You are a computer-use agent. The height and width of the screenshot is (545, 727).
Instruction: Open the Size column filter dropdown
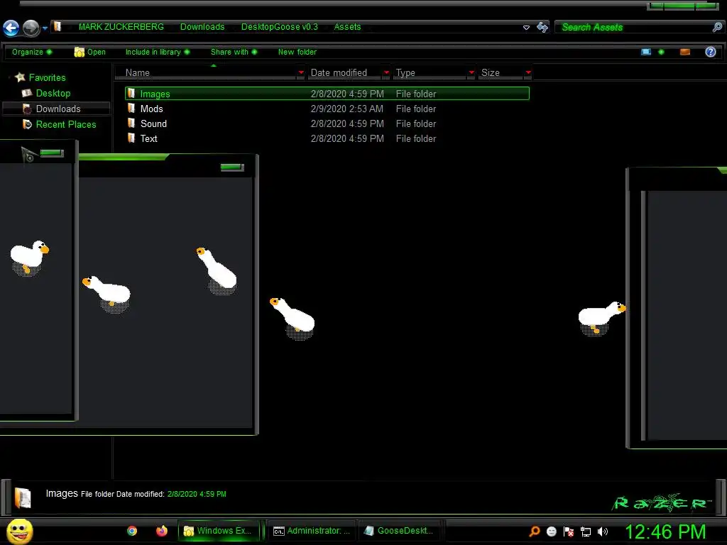click(x=528, y=73)
